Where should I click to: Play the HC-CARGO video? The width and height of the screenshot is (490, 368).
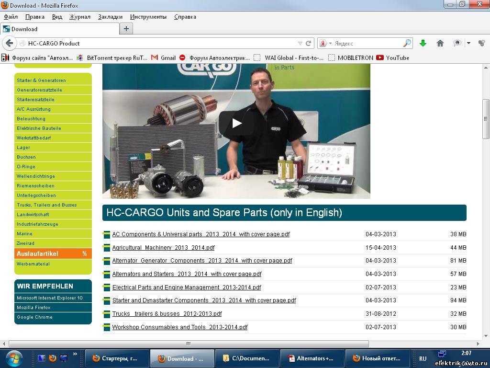236,123
